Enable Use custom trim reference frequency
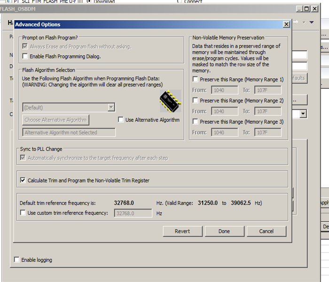This screenshot has width=329, height=282. 23,213
